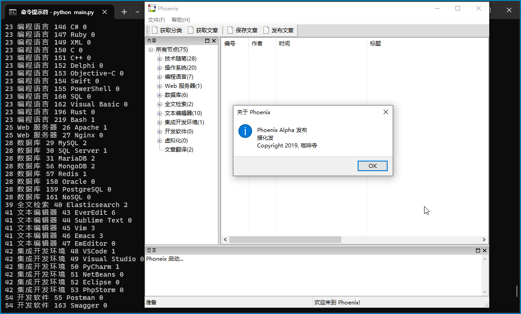Select the 文章翻译(2) tree item
This screenshot has width=521, height=314.
(179, 150)
